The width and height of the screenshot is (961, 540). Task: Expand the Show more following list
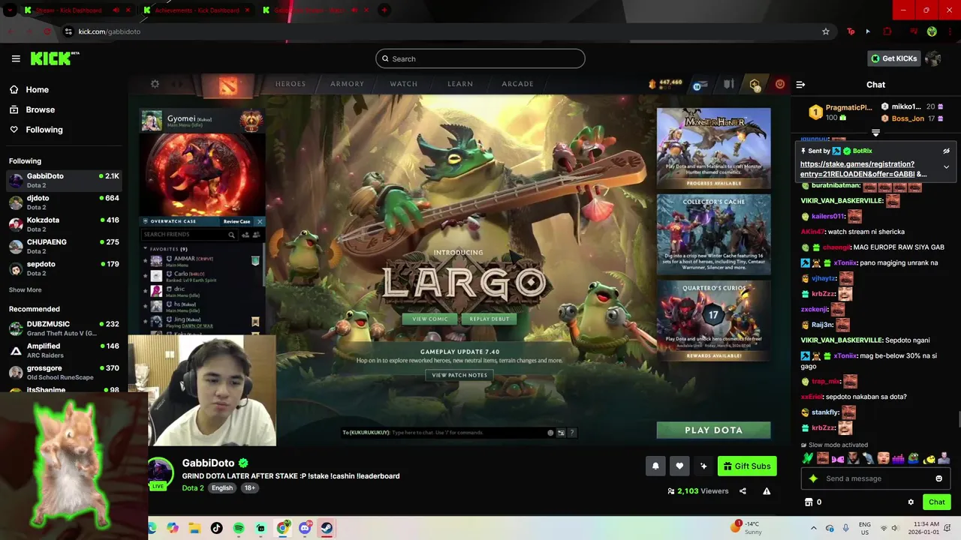25,290
